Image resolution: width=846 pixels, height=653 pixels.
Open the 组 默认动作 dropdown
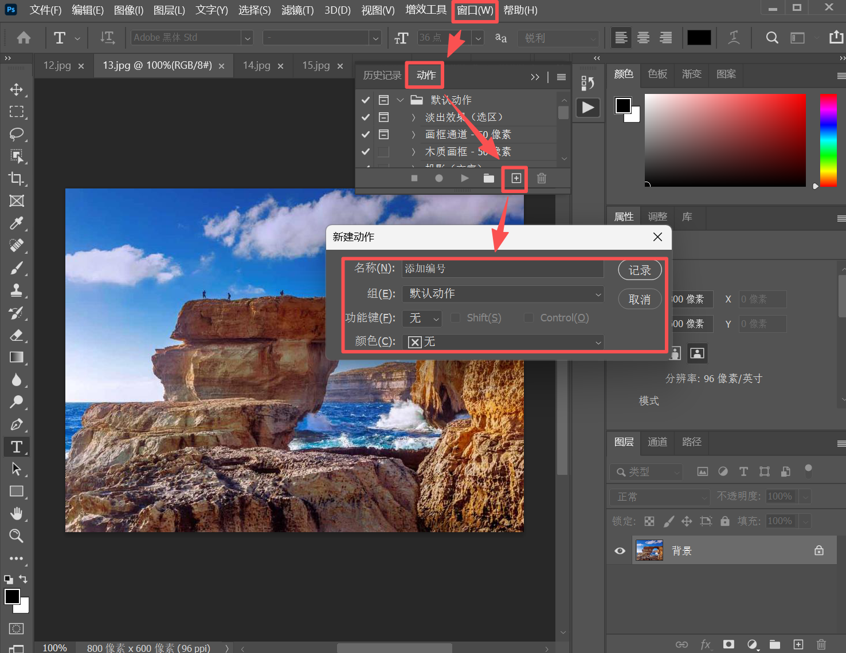point(503,294)
